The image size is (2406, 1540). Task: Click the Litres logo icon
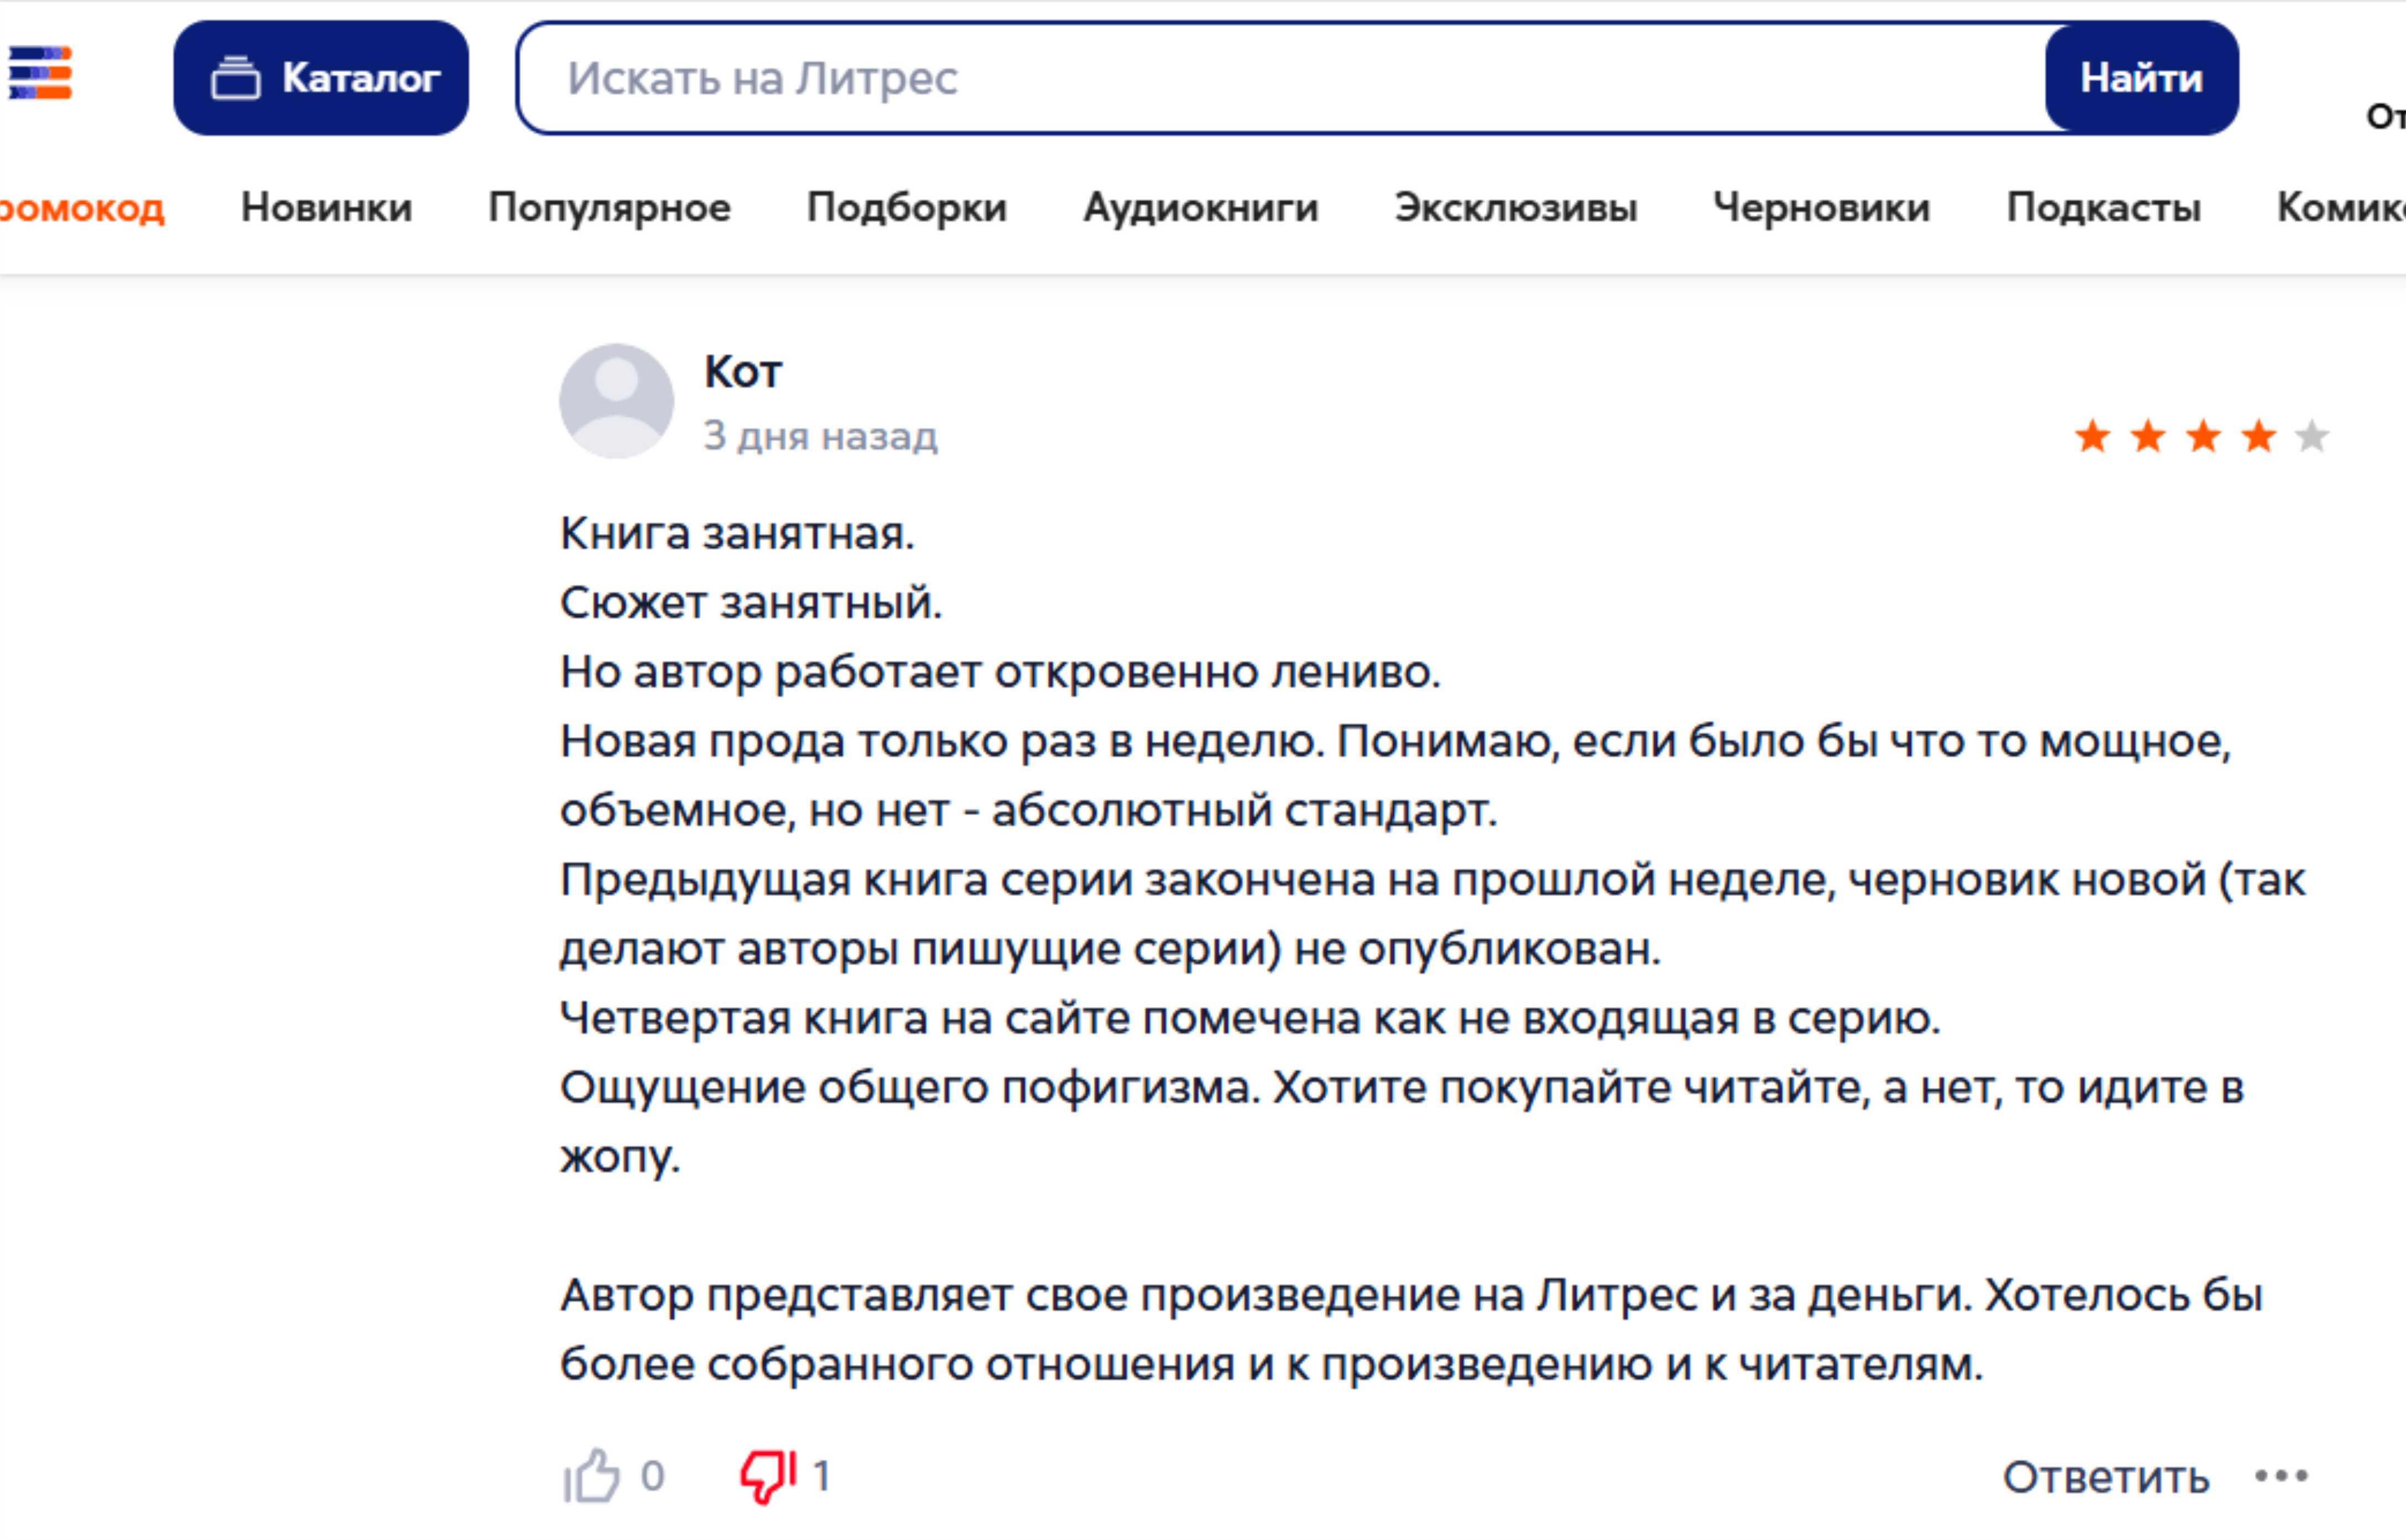(40, 73)
